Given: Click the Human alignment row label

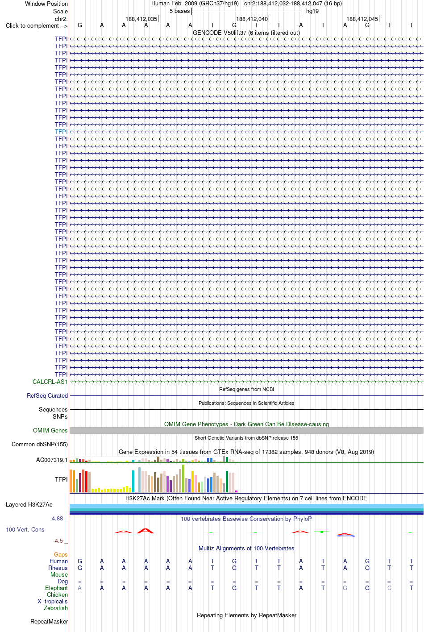Looking at the screenshot, I should pyautogui.click(x=59, y=561).
